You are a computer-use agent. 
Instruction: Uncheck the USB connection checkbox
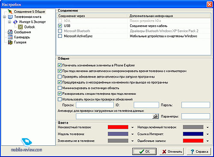[x=60, y=26]
